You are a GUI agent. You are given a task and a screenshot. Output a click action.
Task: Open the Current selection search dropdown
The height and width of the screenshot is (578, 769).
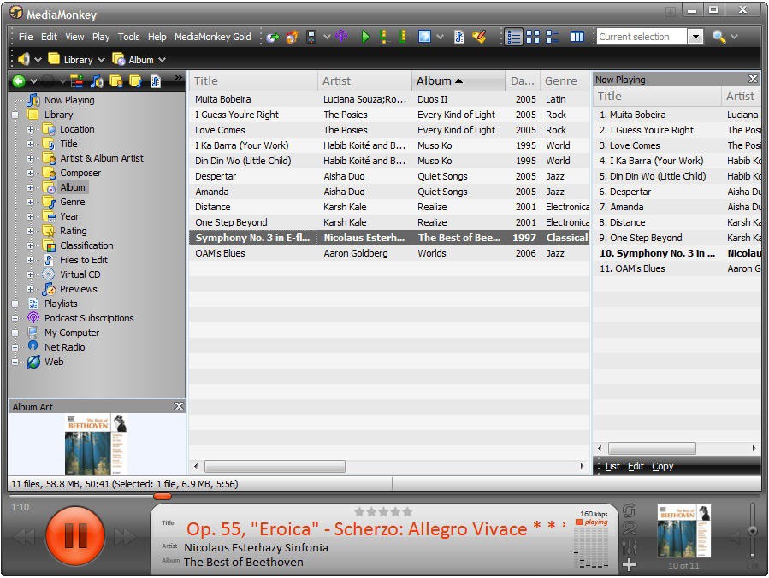(x=695, y=37)
